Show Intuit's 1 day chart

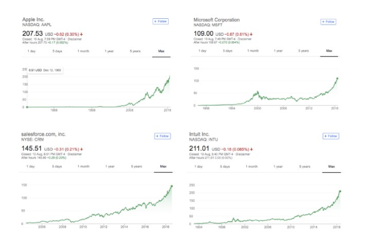click(x=198, y=167)
